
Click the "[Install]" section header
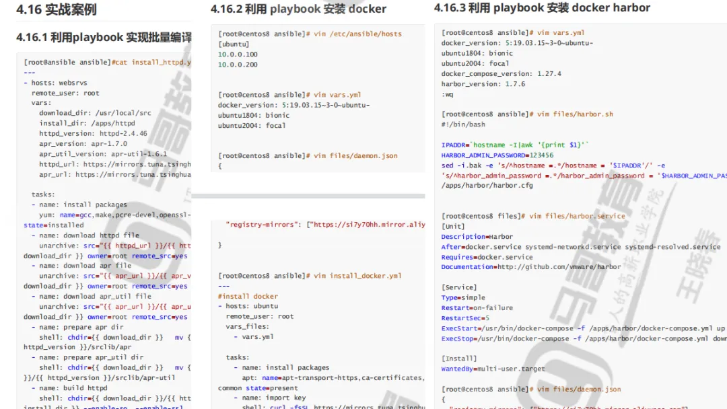coord(459,359)
